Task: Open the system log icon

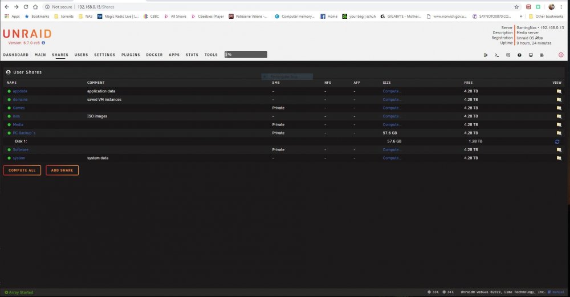Action: point(541,55)
